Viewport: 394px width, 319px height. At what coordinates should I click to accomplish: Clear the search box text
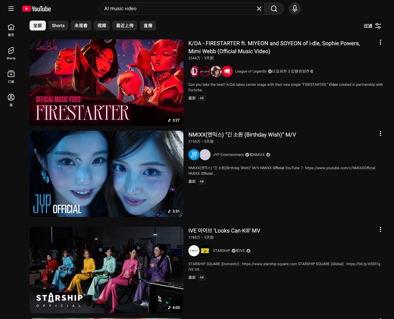pos(259,9)
